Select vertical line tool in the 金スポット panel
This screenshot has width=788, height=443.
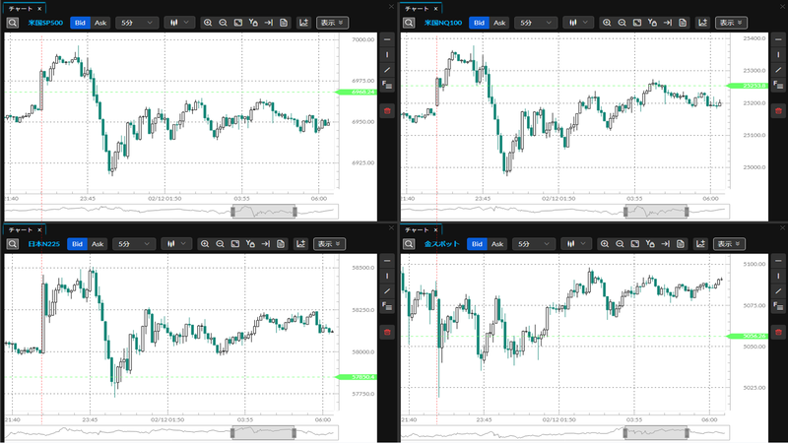click(x=778, y=276)
